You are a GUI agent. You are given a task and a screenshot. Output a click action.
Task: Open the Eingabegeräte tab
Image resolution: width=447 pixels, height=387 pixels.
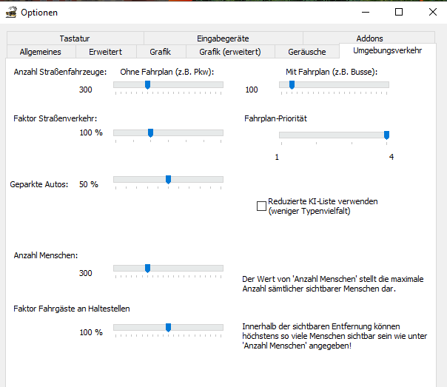pos(223,38)
